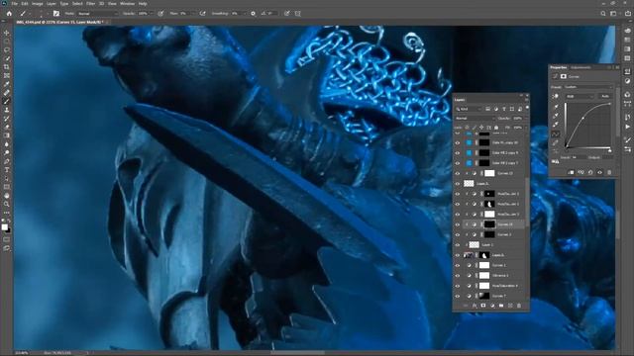Click the black point slider under curve
This screenshot has width=634, height=356.
(x=566, y=151)
